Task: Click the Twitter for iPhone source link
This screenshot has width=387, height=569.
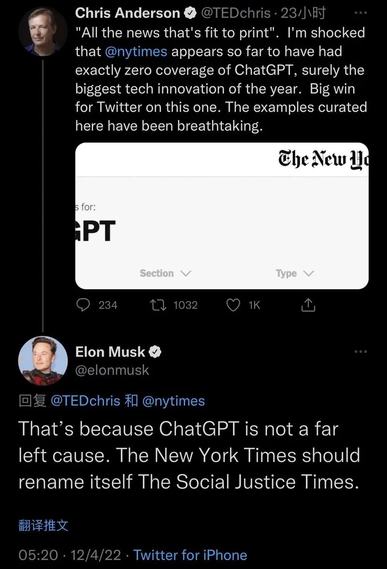Action: tap(190, 555)
